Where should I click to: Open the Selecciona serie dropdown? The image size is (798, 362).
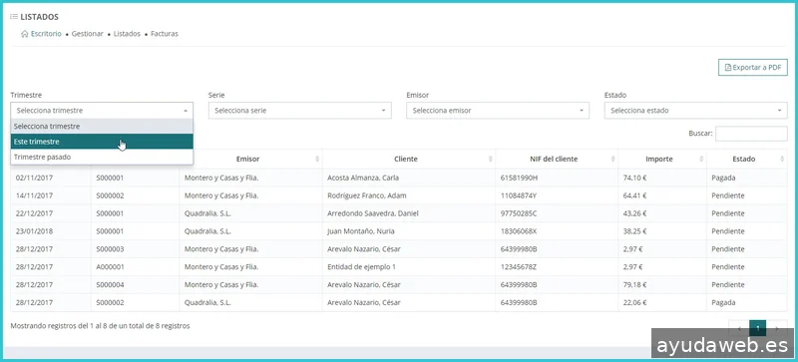coord(300,111)
